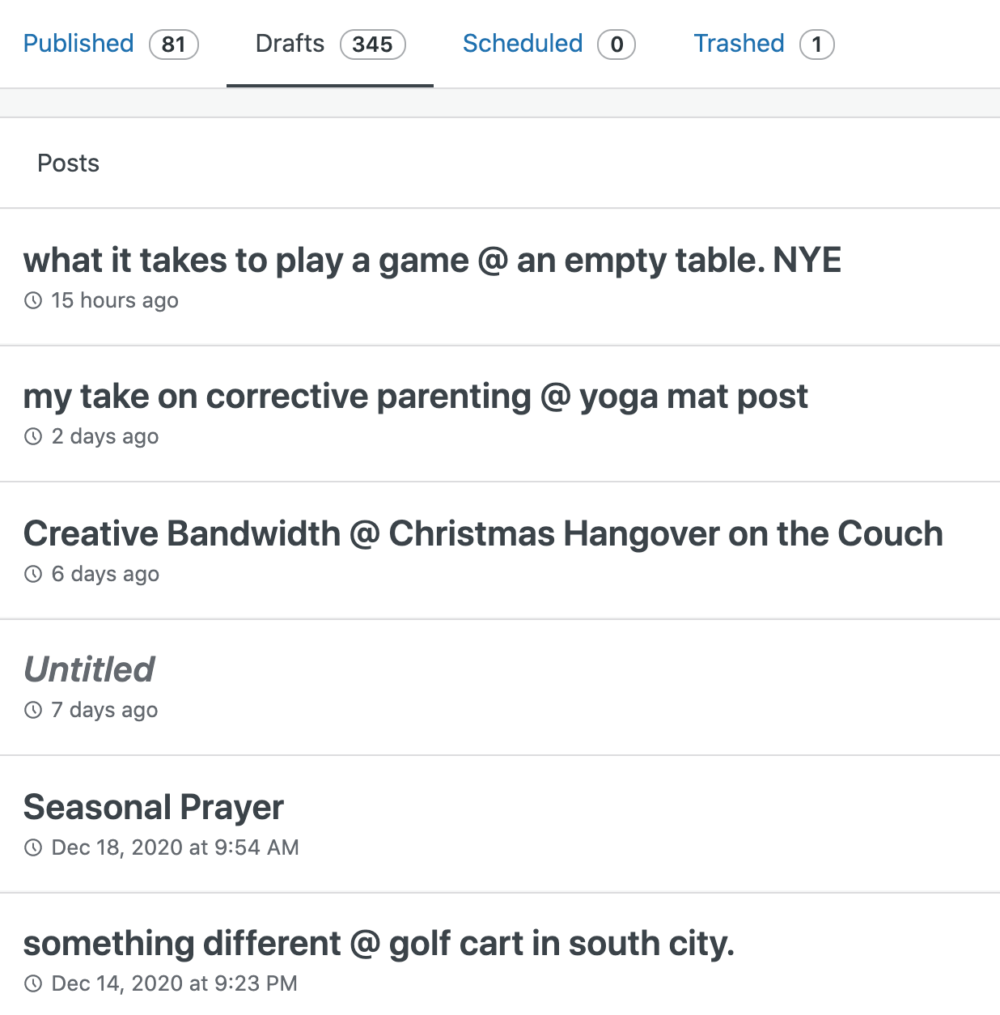The image size is (1000, 1015).
Task: Open draft "what it takes to play a game"
Action: coord(432,261)
